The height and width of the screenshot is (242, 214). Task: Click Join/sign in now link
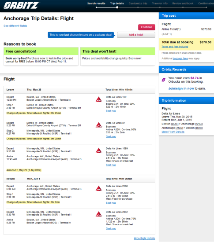coord(181,88)
